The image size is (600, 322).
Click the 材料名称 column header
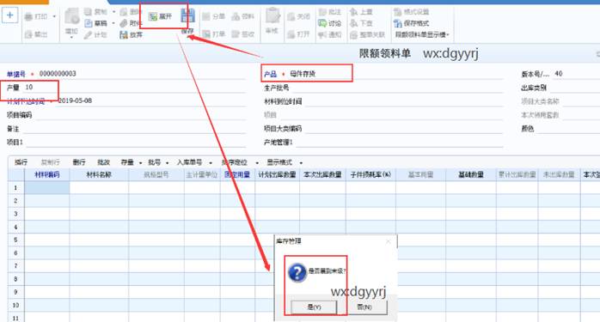(99, 175)
